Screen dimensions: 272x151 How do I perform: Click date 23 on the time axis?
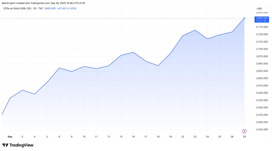[195, 137]
